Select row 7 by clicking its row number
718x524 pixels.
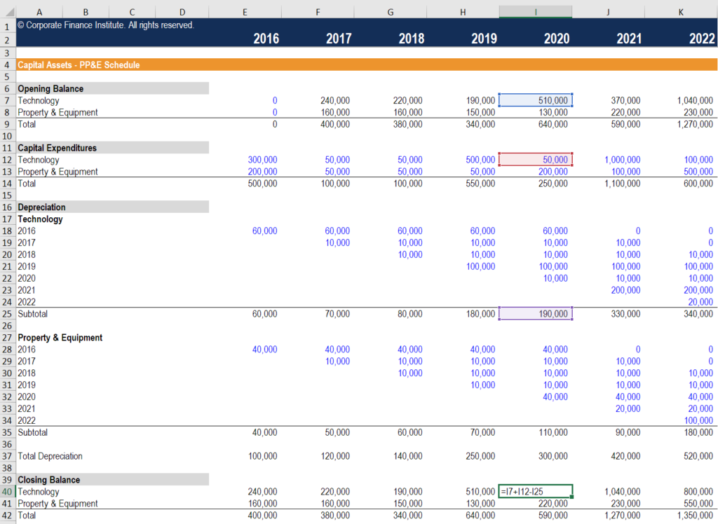[8, 100]
